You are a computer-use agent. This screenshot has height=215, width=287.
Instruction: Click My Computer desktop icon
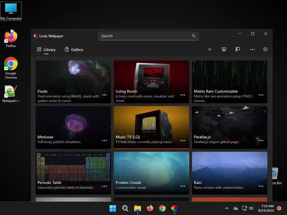11,11
